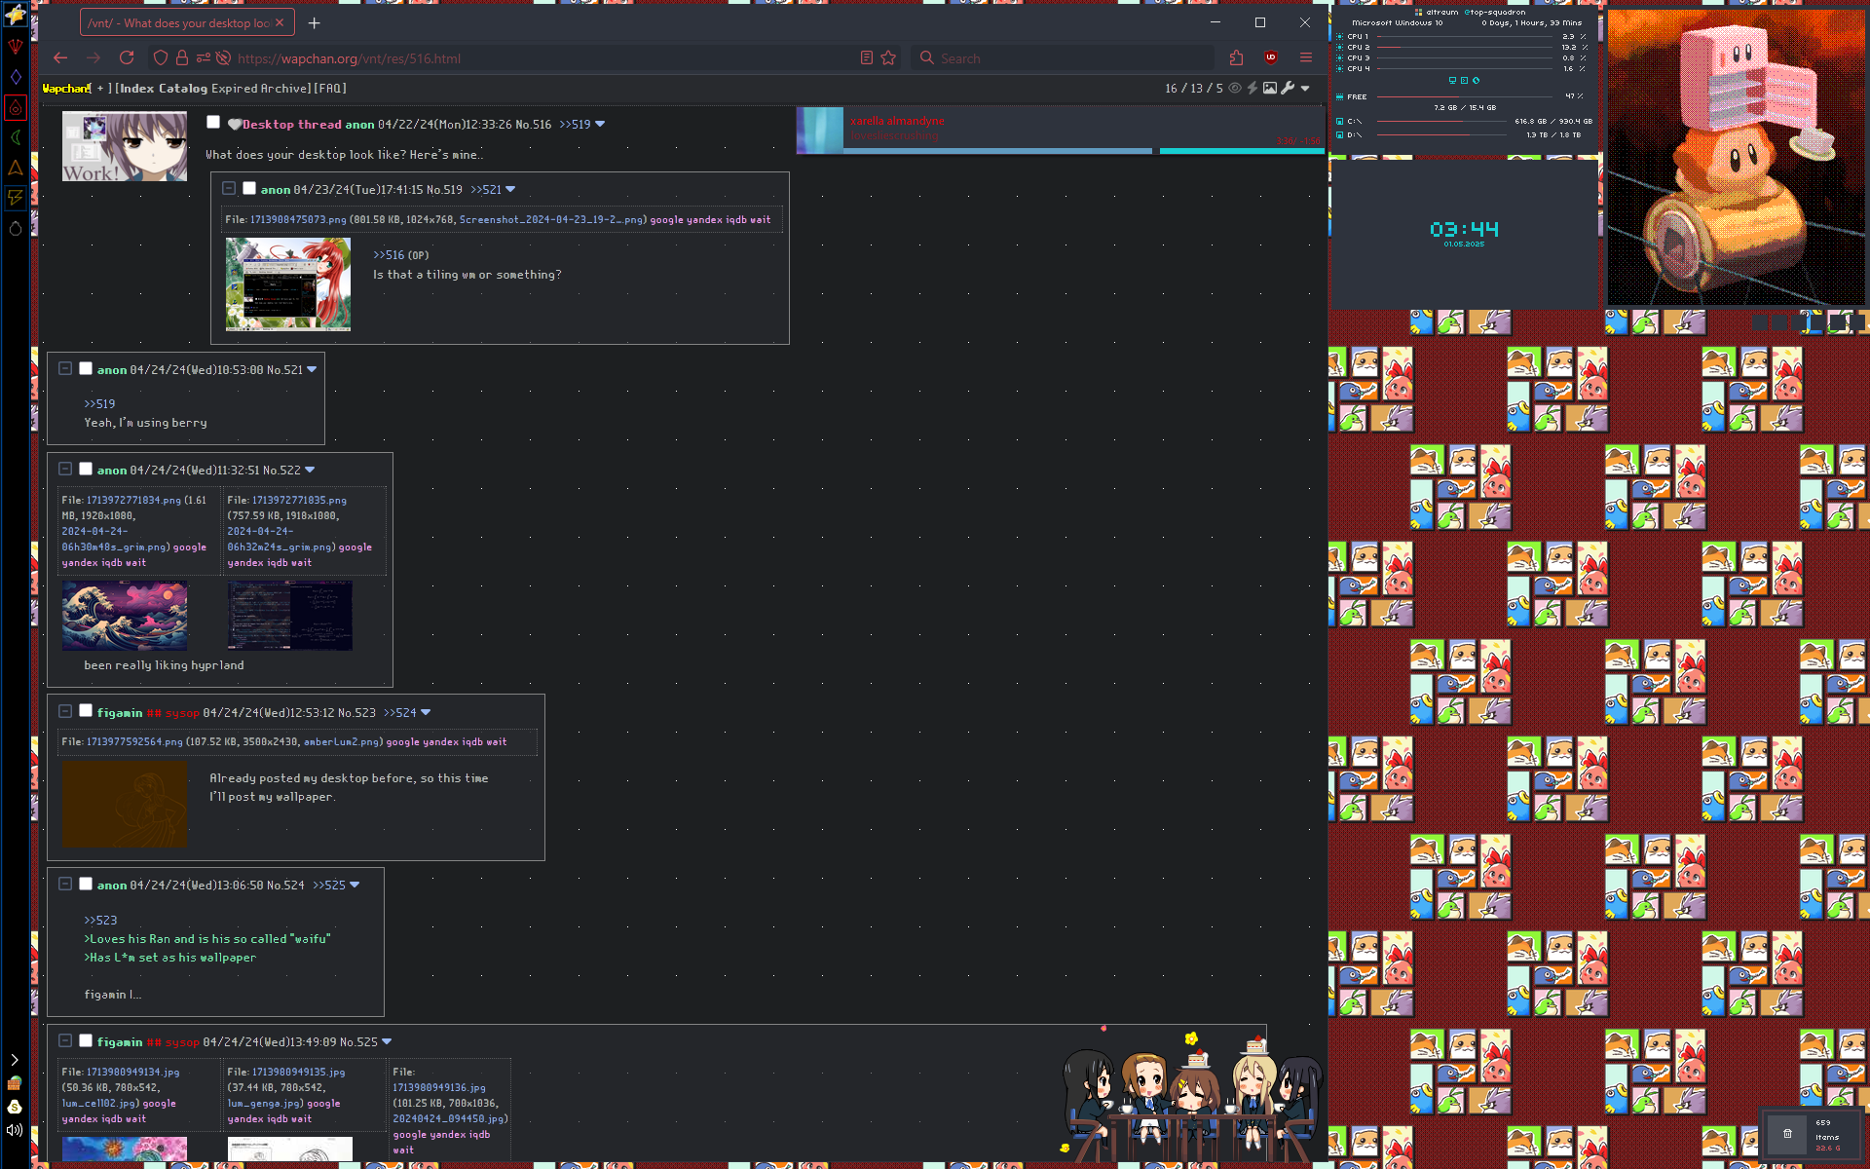Click the wrench settings icon in the header
Screen dimensions: 1870x1169
click(1288, 89)
